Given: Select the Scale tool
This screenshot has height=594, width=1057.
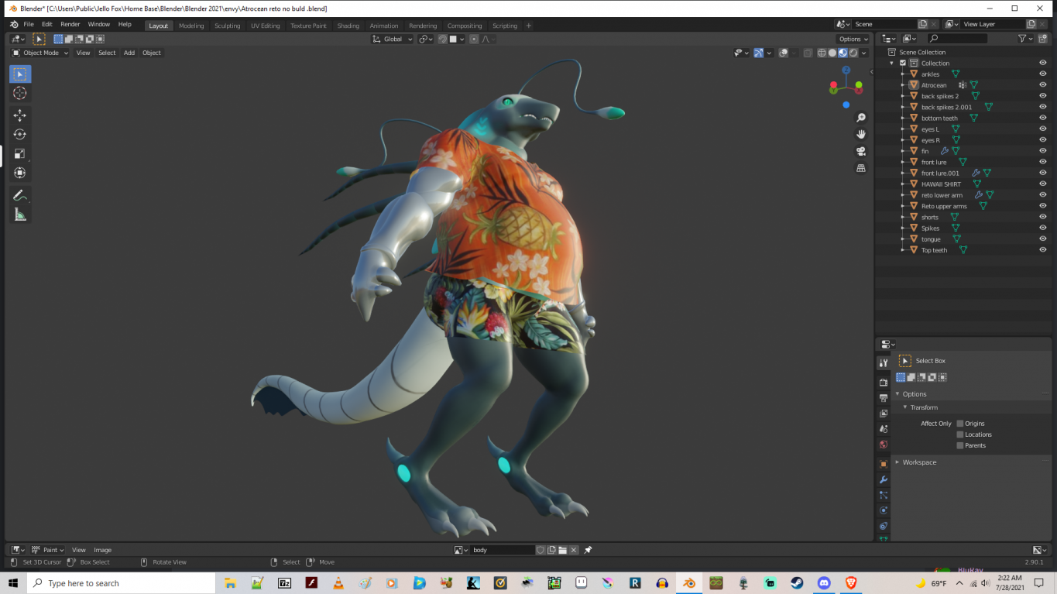Looking at the screenshot, I should (x=20, y=154).
